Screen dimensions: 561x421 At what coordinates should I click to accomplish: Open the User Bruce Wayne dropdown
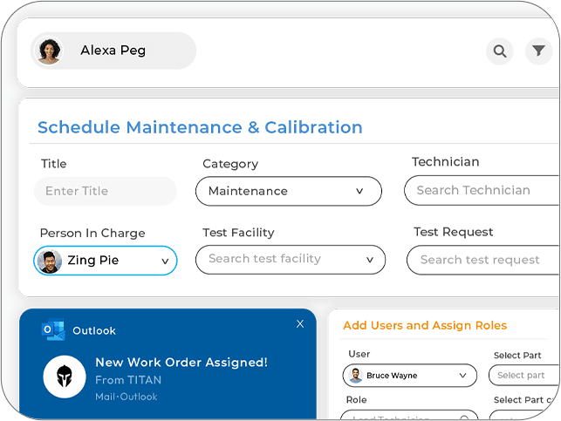462,376
